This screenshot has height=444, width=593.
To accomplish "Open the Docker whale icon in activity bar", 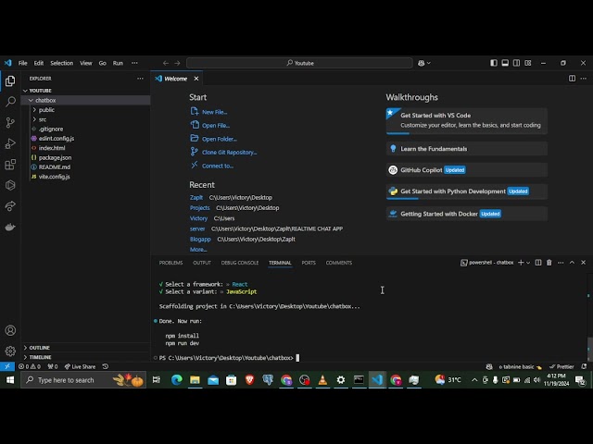I will click(10, 227).
